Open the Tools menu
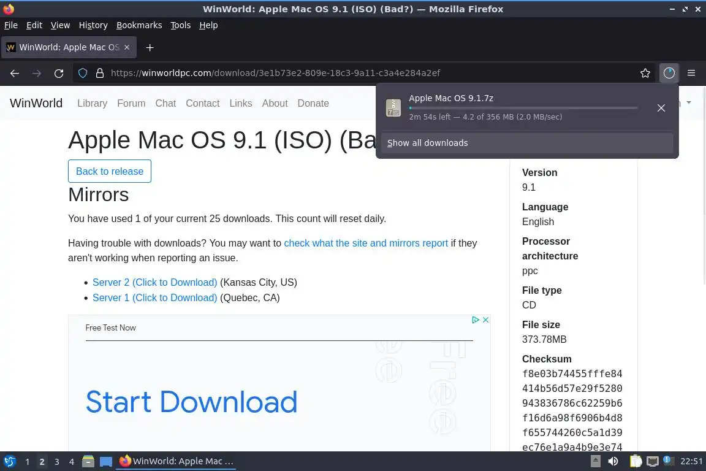706x471 pixels. coord(181,25)
